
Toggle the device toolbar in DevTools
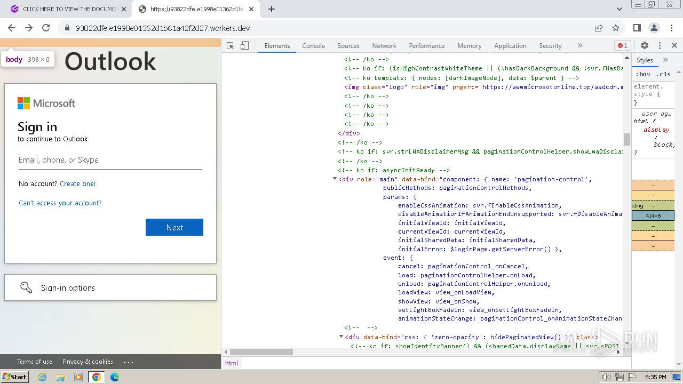point(244,46)
